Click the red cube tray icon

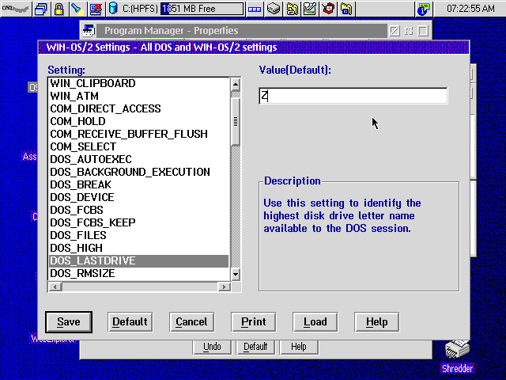[328, 9]
